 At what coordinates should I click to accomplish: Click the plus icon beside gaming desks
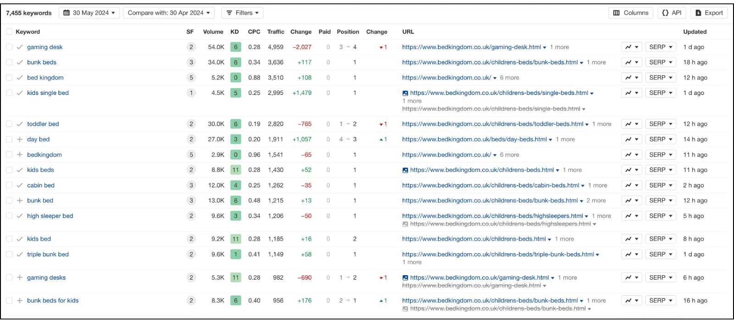[20, 277]
